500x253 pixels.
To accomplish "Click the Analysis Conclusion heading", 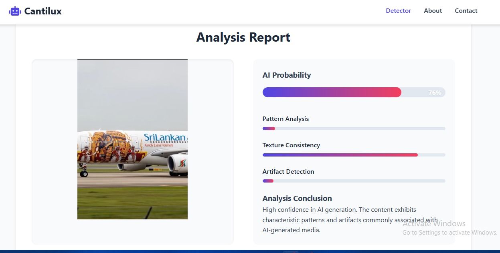I will [x=297, y=199].
